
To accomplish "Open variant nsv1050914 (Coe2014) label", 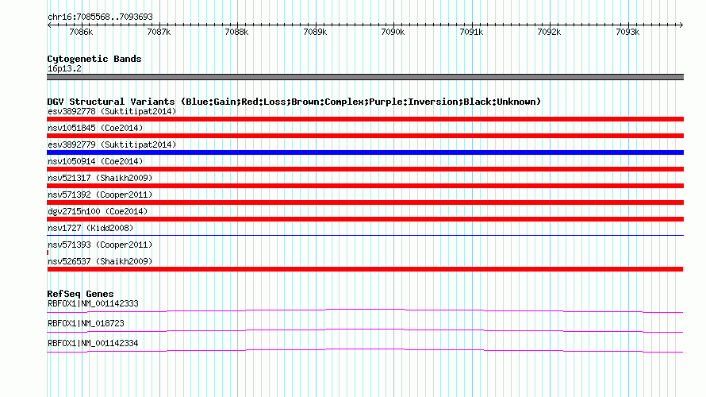I will coord(95,161).
